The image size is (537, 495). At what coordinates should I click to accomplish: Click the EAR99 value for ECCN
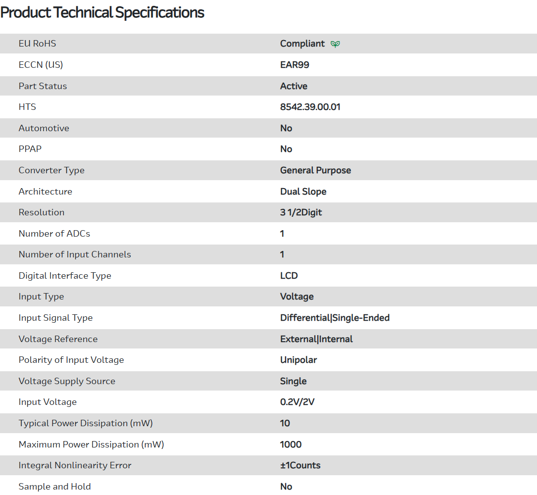[294, 65]
